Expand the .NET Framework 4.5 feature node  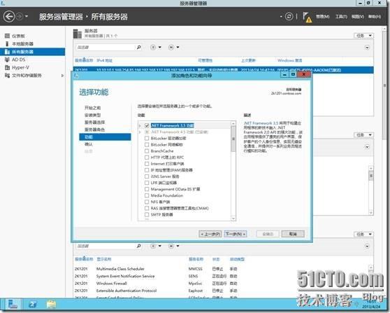(x=140, y=132)
